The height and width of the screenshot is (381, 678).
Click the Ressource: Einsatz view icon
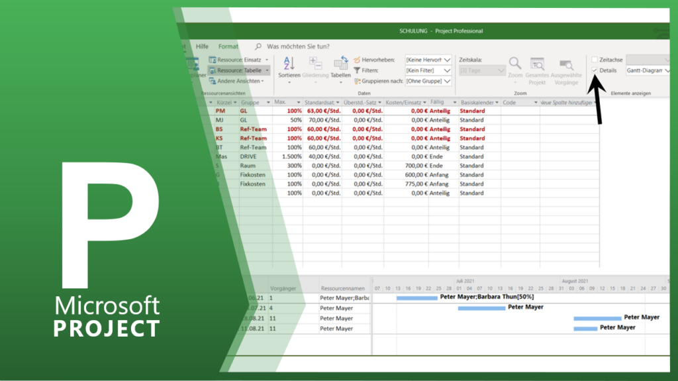point(213,60)
